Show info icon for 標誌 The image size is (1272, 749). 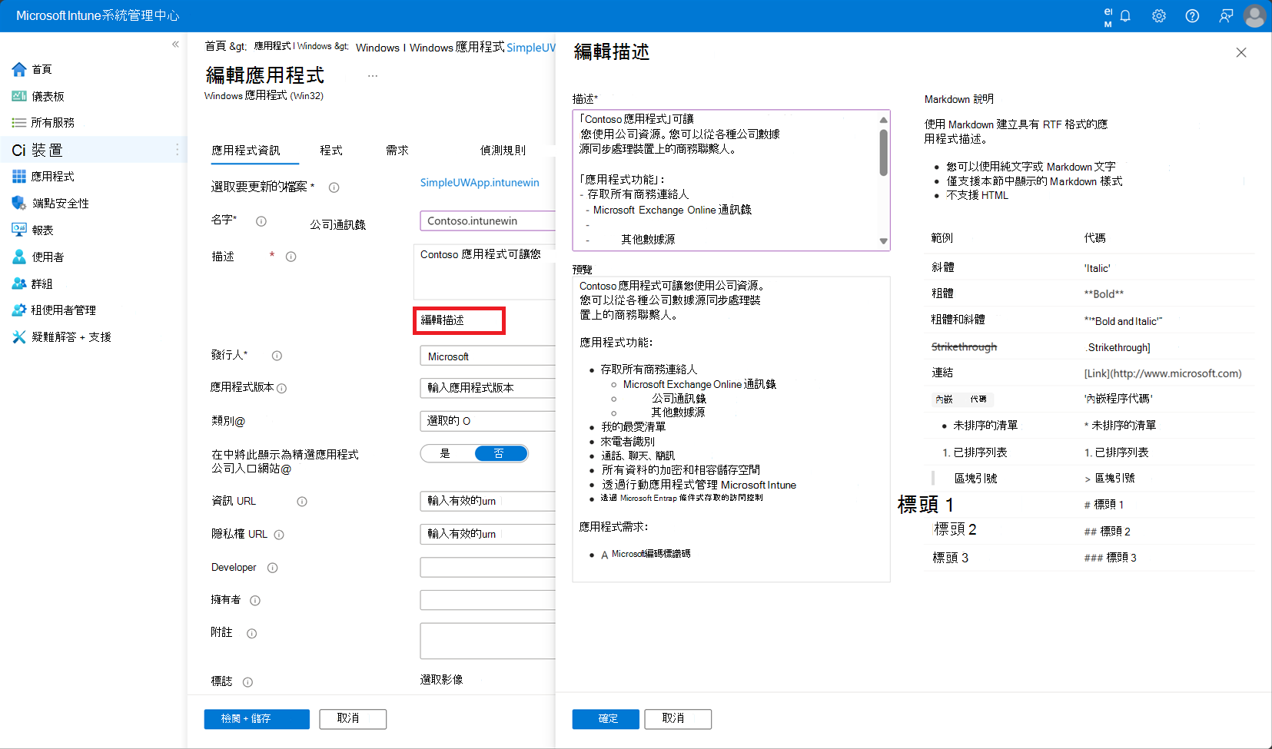[x=247, y=682]
